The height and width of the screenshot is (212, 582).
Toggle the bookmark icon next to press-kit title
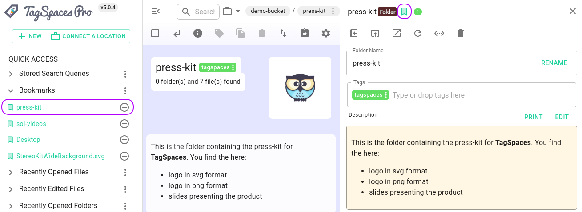[x=404, y=12]
